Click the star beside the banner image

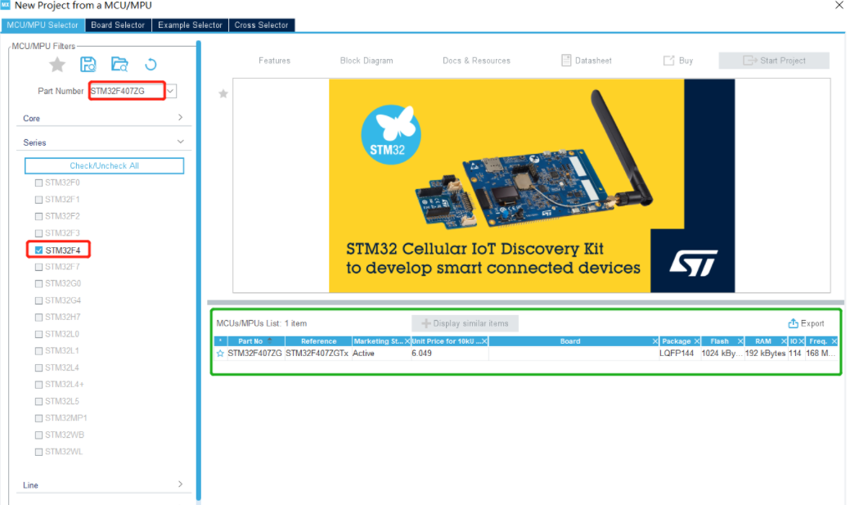coord(223,94)
